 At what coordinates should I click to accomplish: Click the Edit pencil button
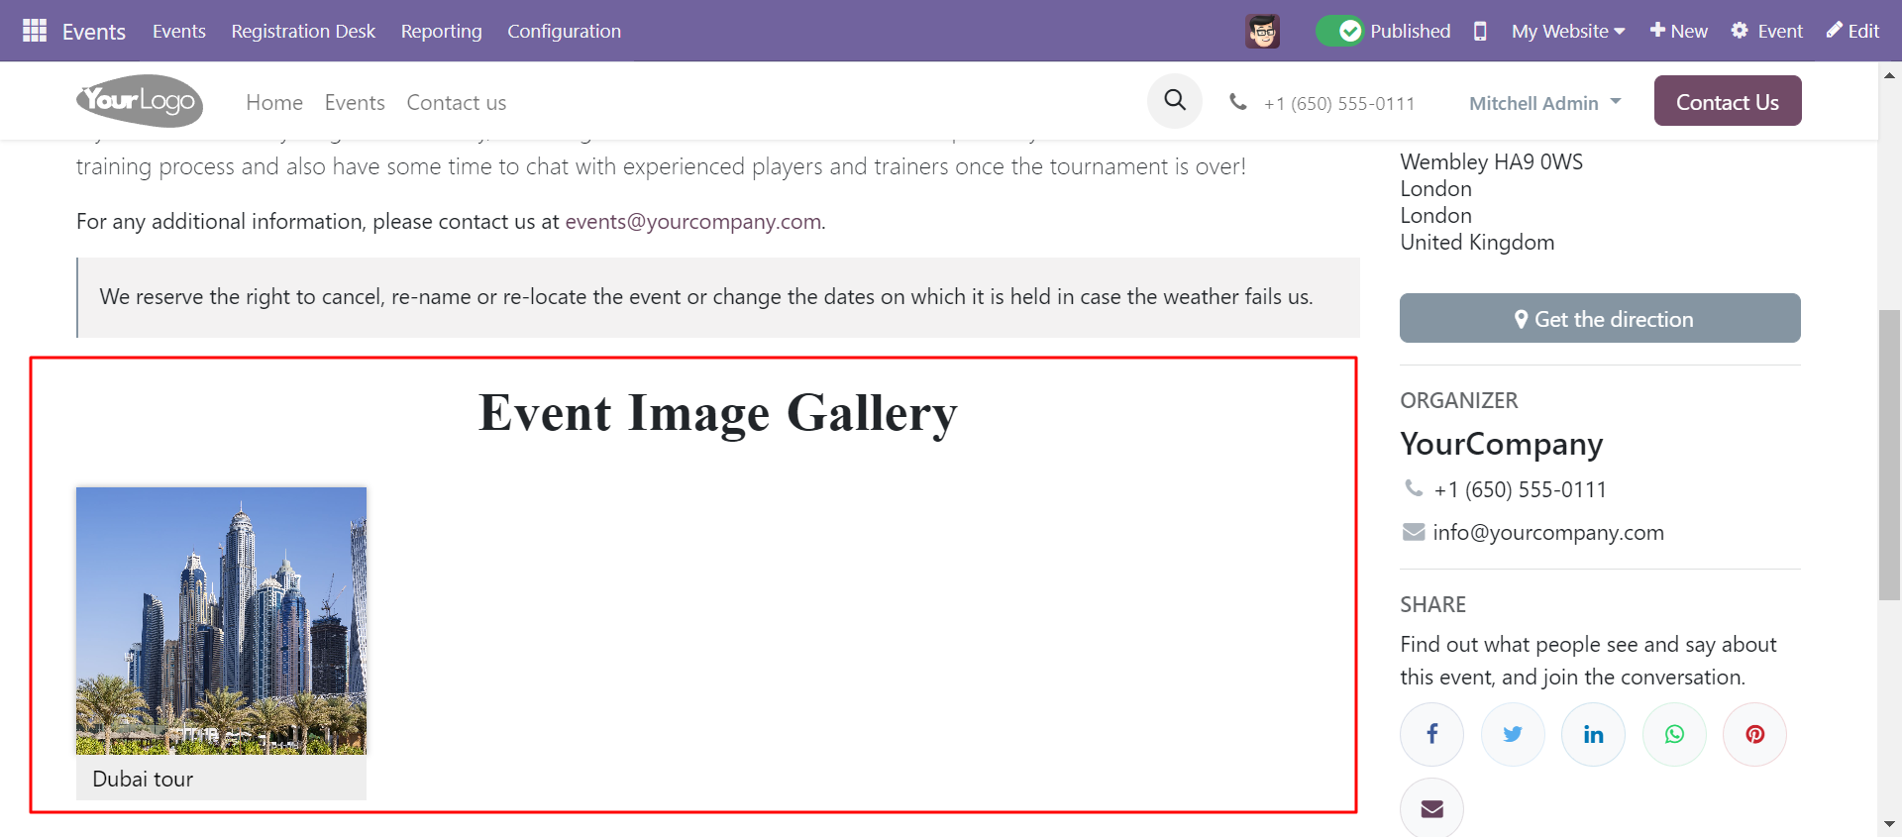coord(1852,31)
